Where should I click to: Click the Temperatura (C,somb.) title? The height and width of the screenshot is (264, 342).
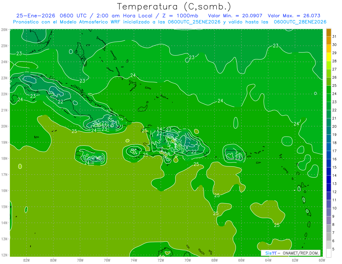(x=174, y=6)
